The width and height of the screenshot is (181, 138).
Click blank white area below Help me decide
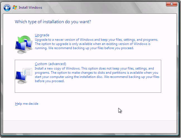(x=70, y=113)
